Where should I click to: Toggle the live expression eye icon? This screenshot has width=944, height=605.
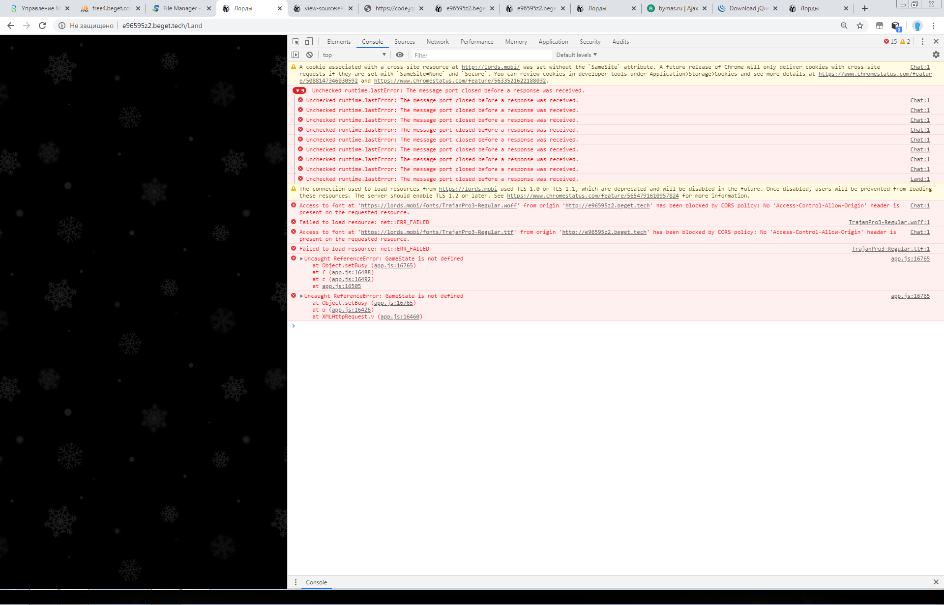click(x=400, y=55)
